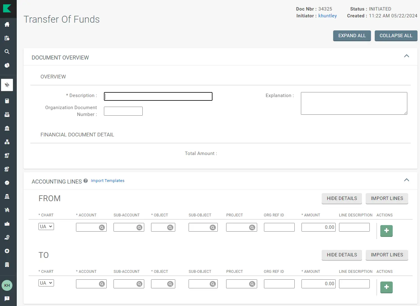Open the Import Templates link
The height and width of the screenshot is (306, 420).
click(108, 181)
